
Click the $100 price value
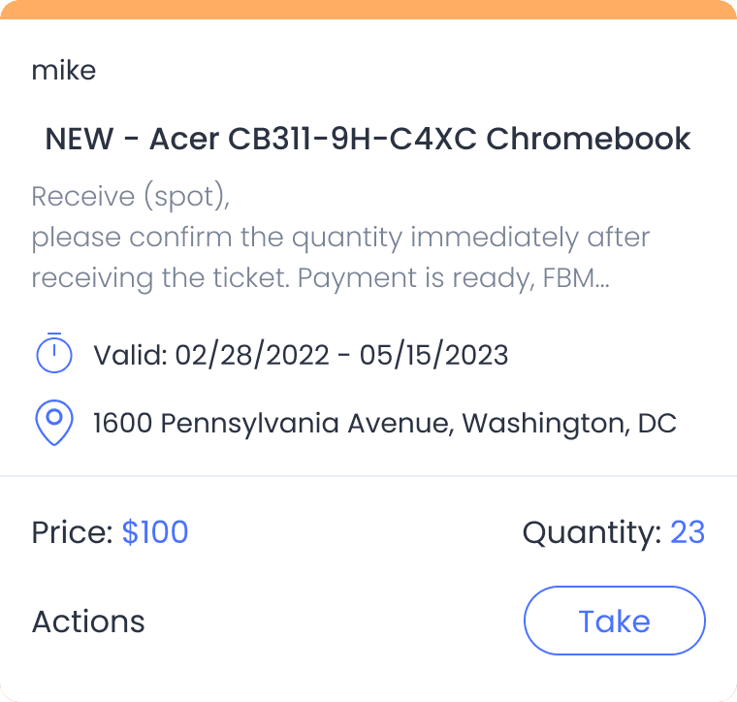(x=155, y=532)
